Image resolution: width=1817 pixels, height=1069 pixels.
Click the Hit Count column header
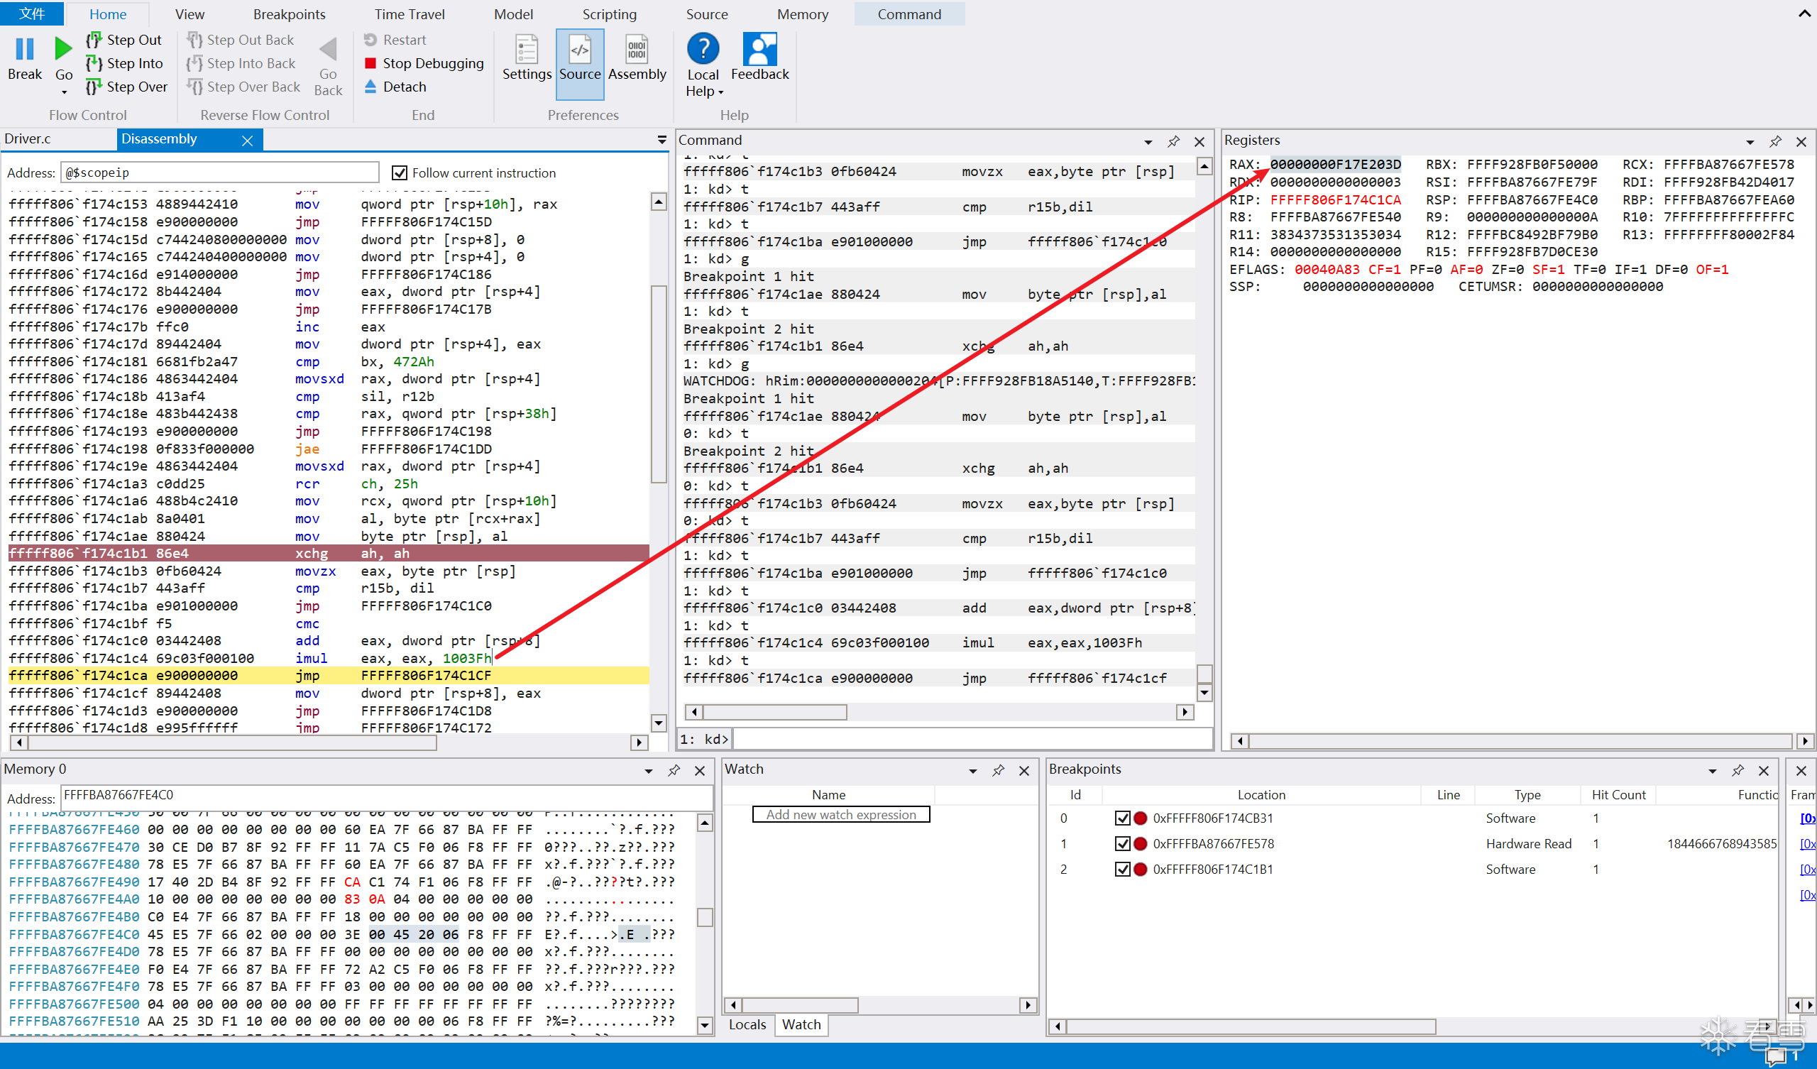point(1618,794)
